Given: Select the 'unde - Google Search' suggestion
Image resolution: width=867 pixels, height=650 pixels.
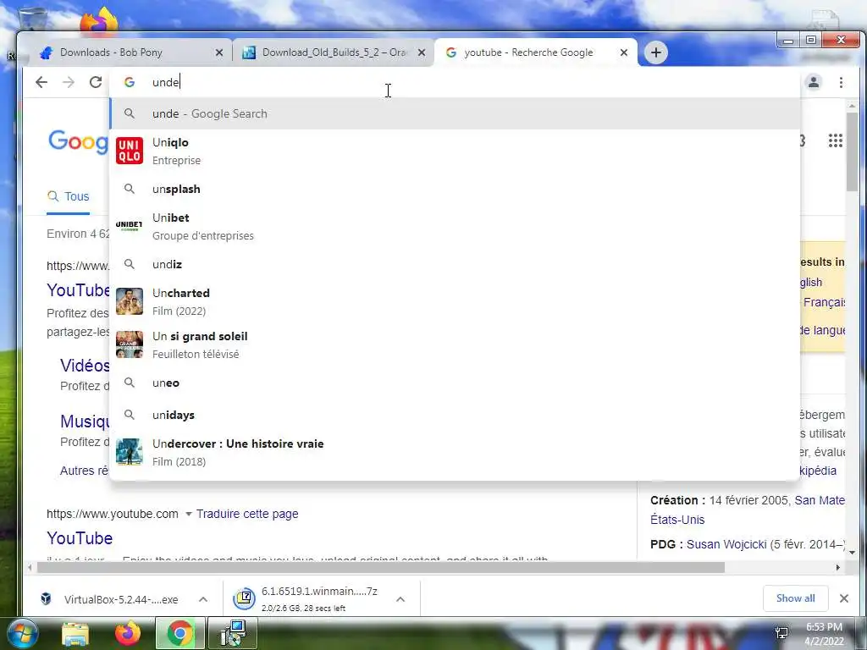Looking at the screenshot, I should tap(455, 113).
